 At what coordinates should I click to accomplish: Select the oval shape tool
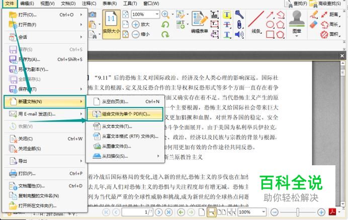click(x=270, y=25)
